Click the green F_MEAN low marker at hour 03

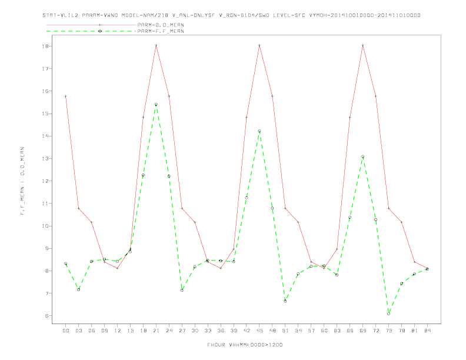pyautogui.click(x=78, y=289)
